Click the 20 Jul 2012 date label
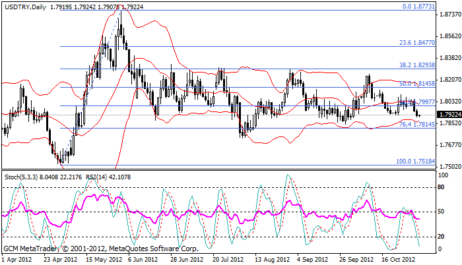This screenshot has height=265, width=462. click(228, 260)
